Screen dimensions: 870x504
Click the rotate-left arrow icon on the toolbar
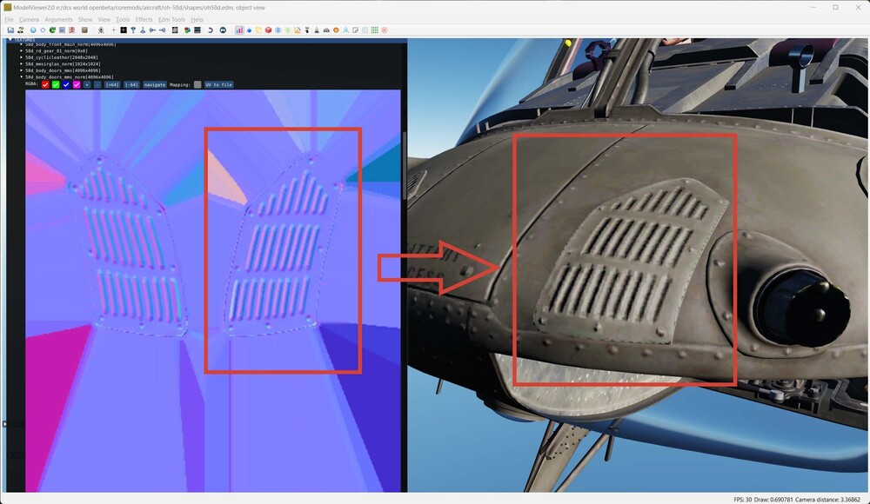[x=211, y=30]
